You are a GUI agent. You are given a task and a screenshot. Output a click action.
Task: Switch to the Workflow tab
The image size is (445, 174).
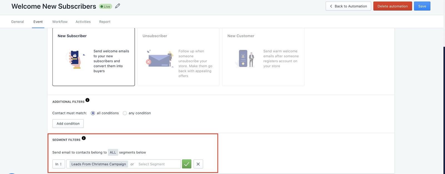tap(60, 22)
